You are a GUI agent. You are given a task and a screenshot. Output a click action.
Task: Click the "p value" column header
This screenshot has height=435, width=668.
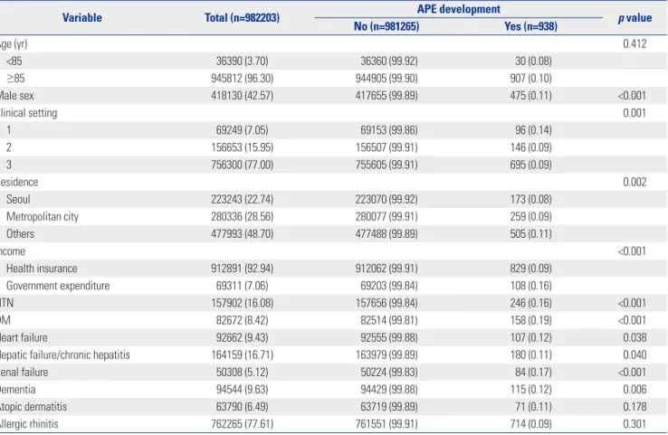(635, 18)
